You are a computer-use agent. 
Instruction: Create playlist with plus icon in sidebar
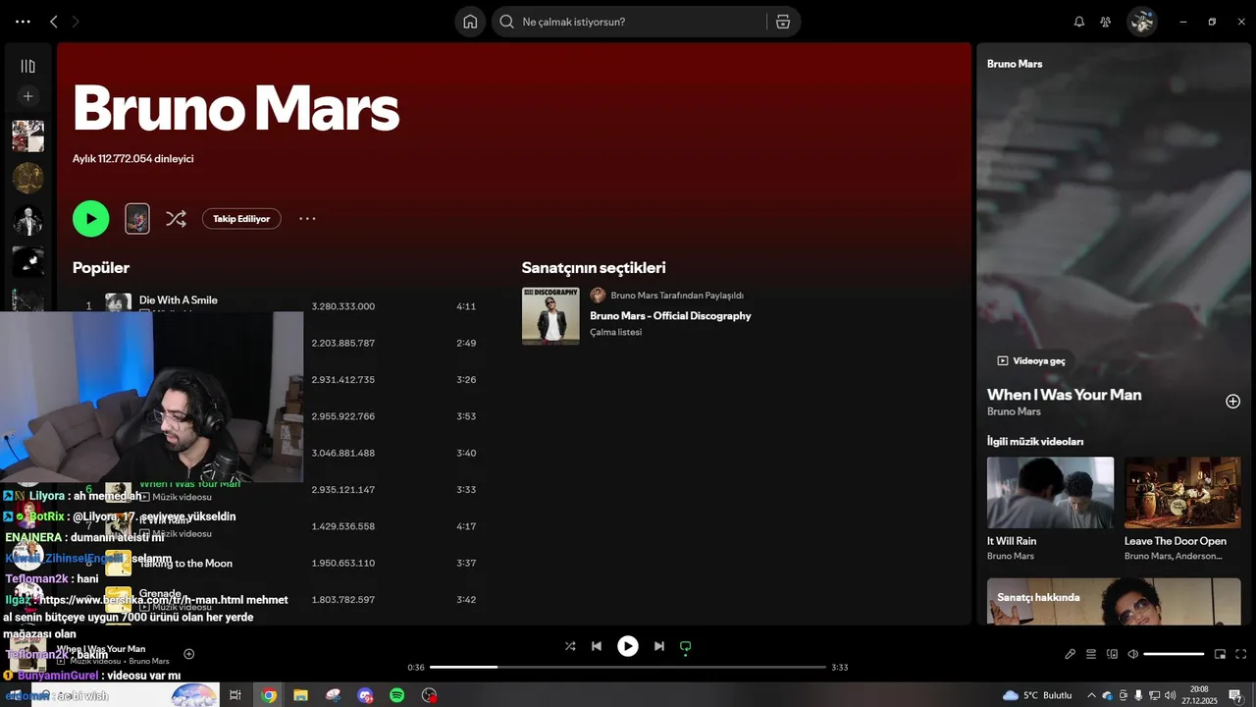point(27,96)
